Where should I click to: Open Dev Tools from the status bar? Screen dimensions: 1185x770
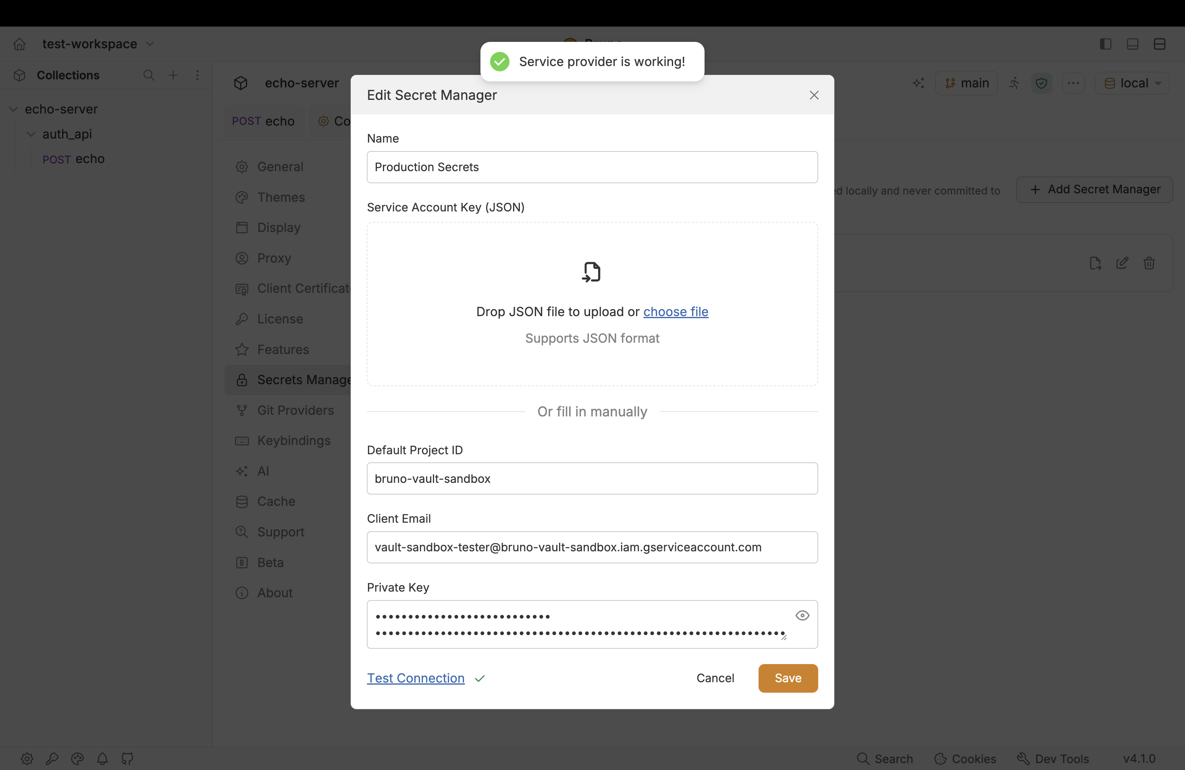pyautogui.click(x=1053, y=759)
